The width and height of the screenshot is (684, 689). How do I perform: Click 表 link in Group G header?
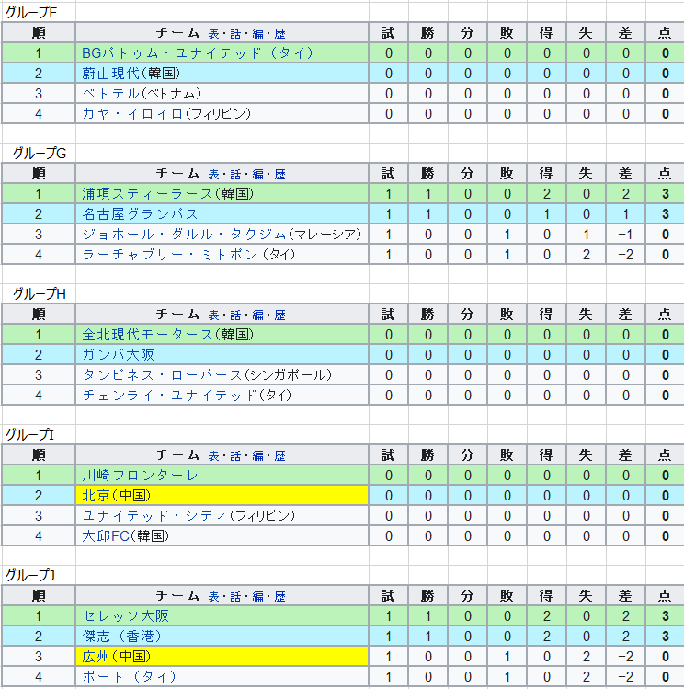coord(214,174)
